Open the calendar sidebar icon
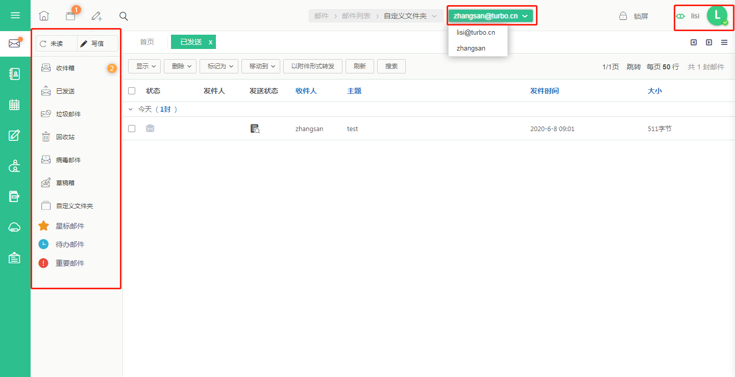 [15, 105]
